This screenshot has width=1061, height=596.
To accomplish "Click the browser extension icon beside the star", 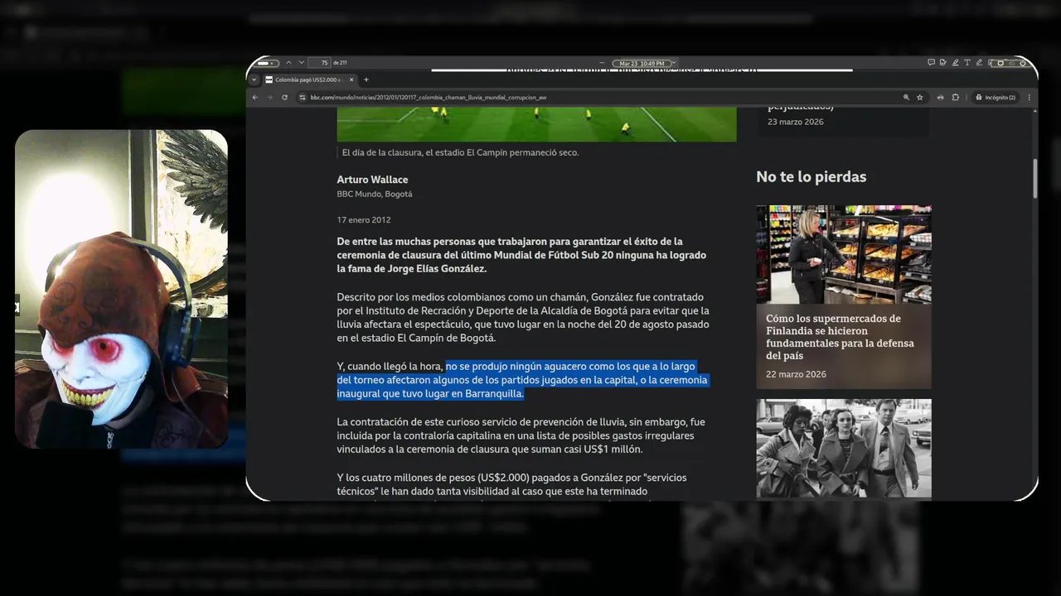I will 940,97.
